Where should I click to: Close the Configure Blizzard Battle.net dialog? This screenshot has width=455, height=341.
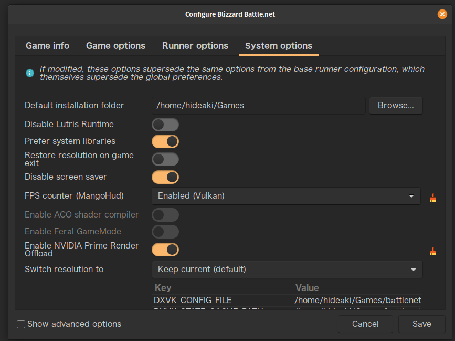click(442, 14)
